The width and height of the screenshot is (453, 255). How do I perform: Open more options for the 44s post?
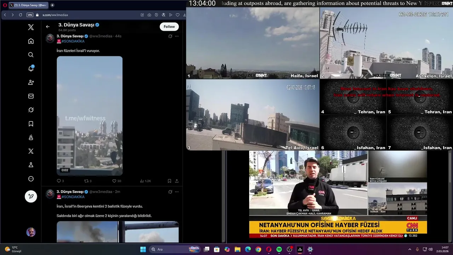coord(177,36)
